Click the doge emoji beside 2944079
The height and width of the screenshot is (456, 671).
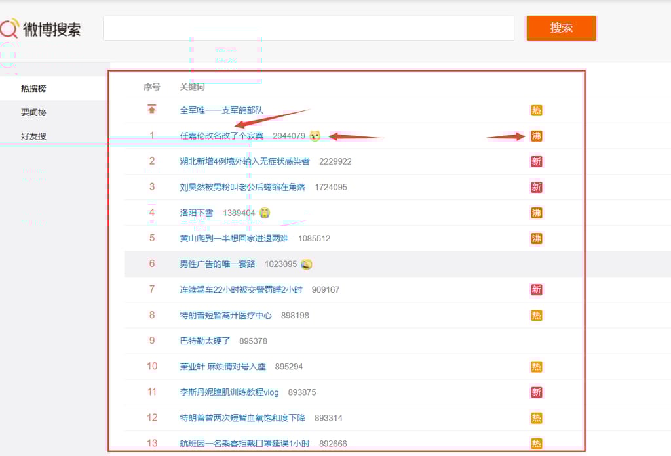(315, 136)
